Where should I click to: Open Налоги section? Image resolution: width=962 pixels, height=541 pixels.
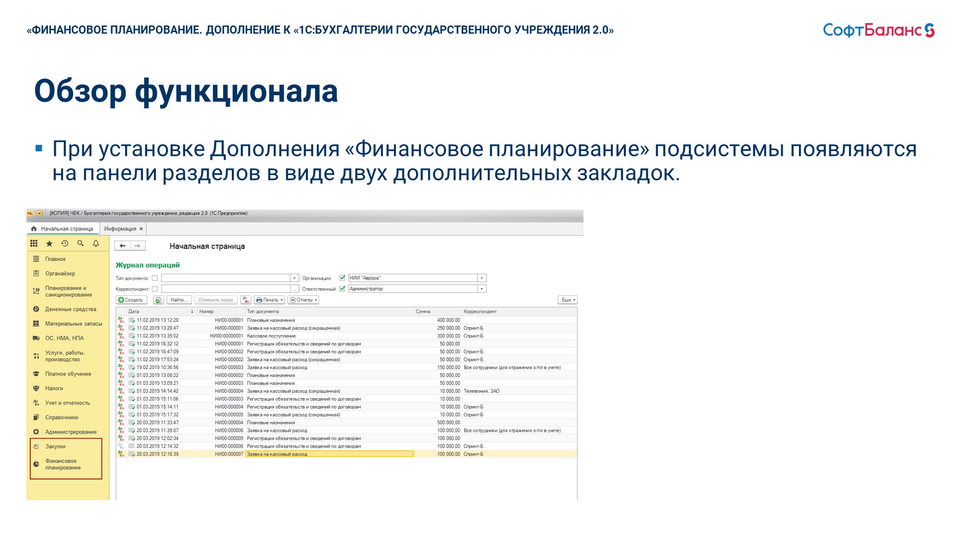(x=54, y=388)
